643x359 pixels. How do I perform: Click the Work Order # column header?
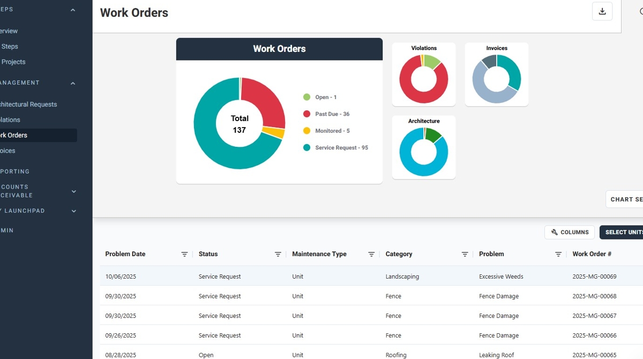pyautogui.click(x=592, y=255)
